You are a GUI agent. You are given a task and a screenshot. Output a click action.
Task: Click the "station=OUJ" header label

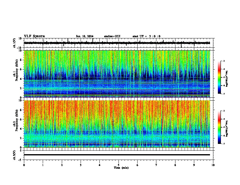pyautogui.click(x=112, y=36)
